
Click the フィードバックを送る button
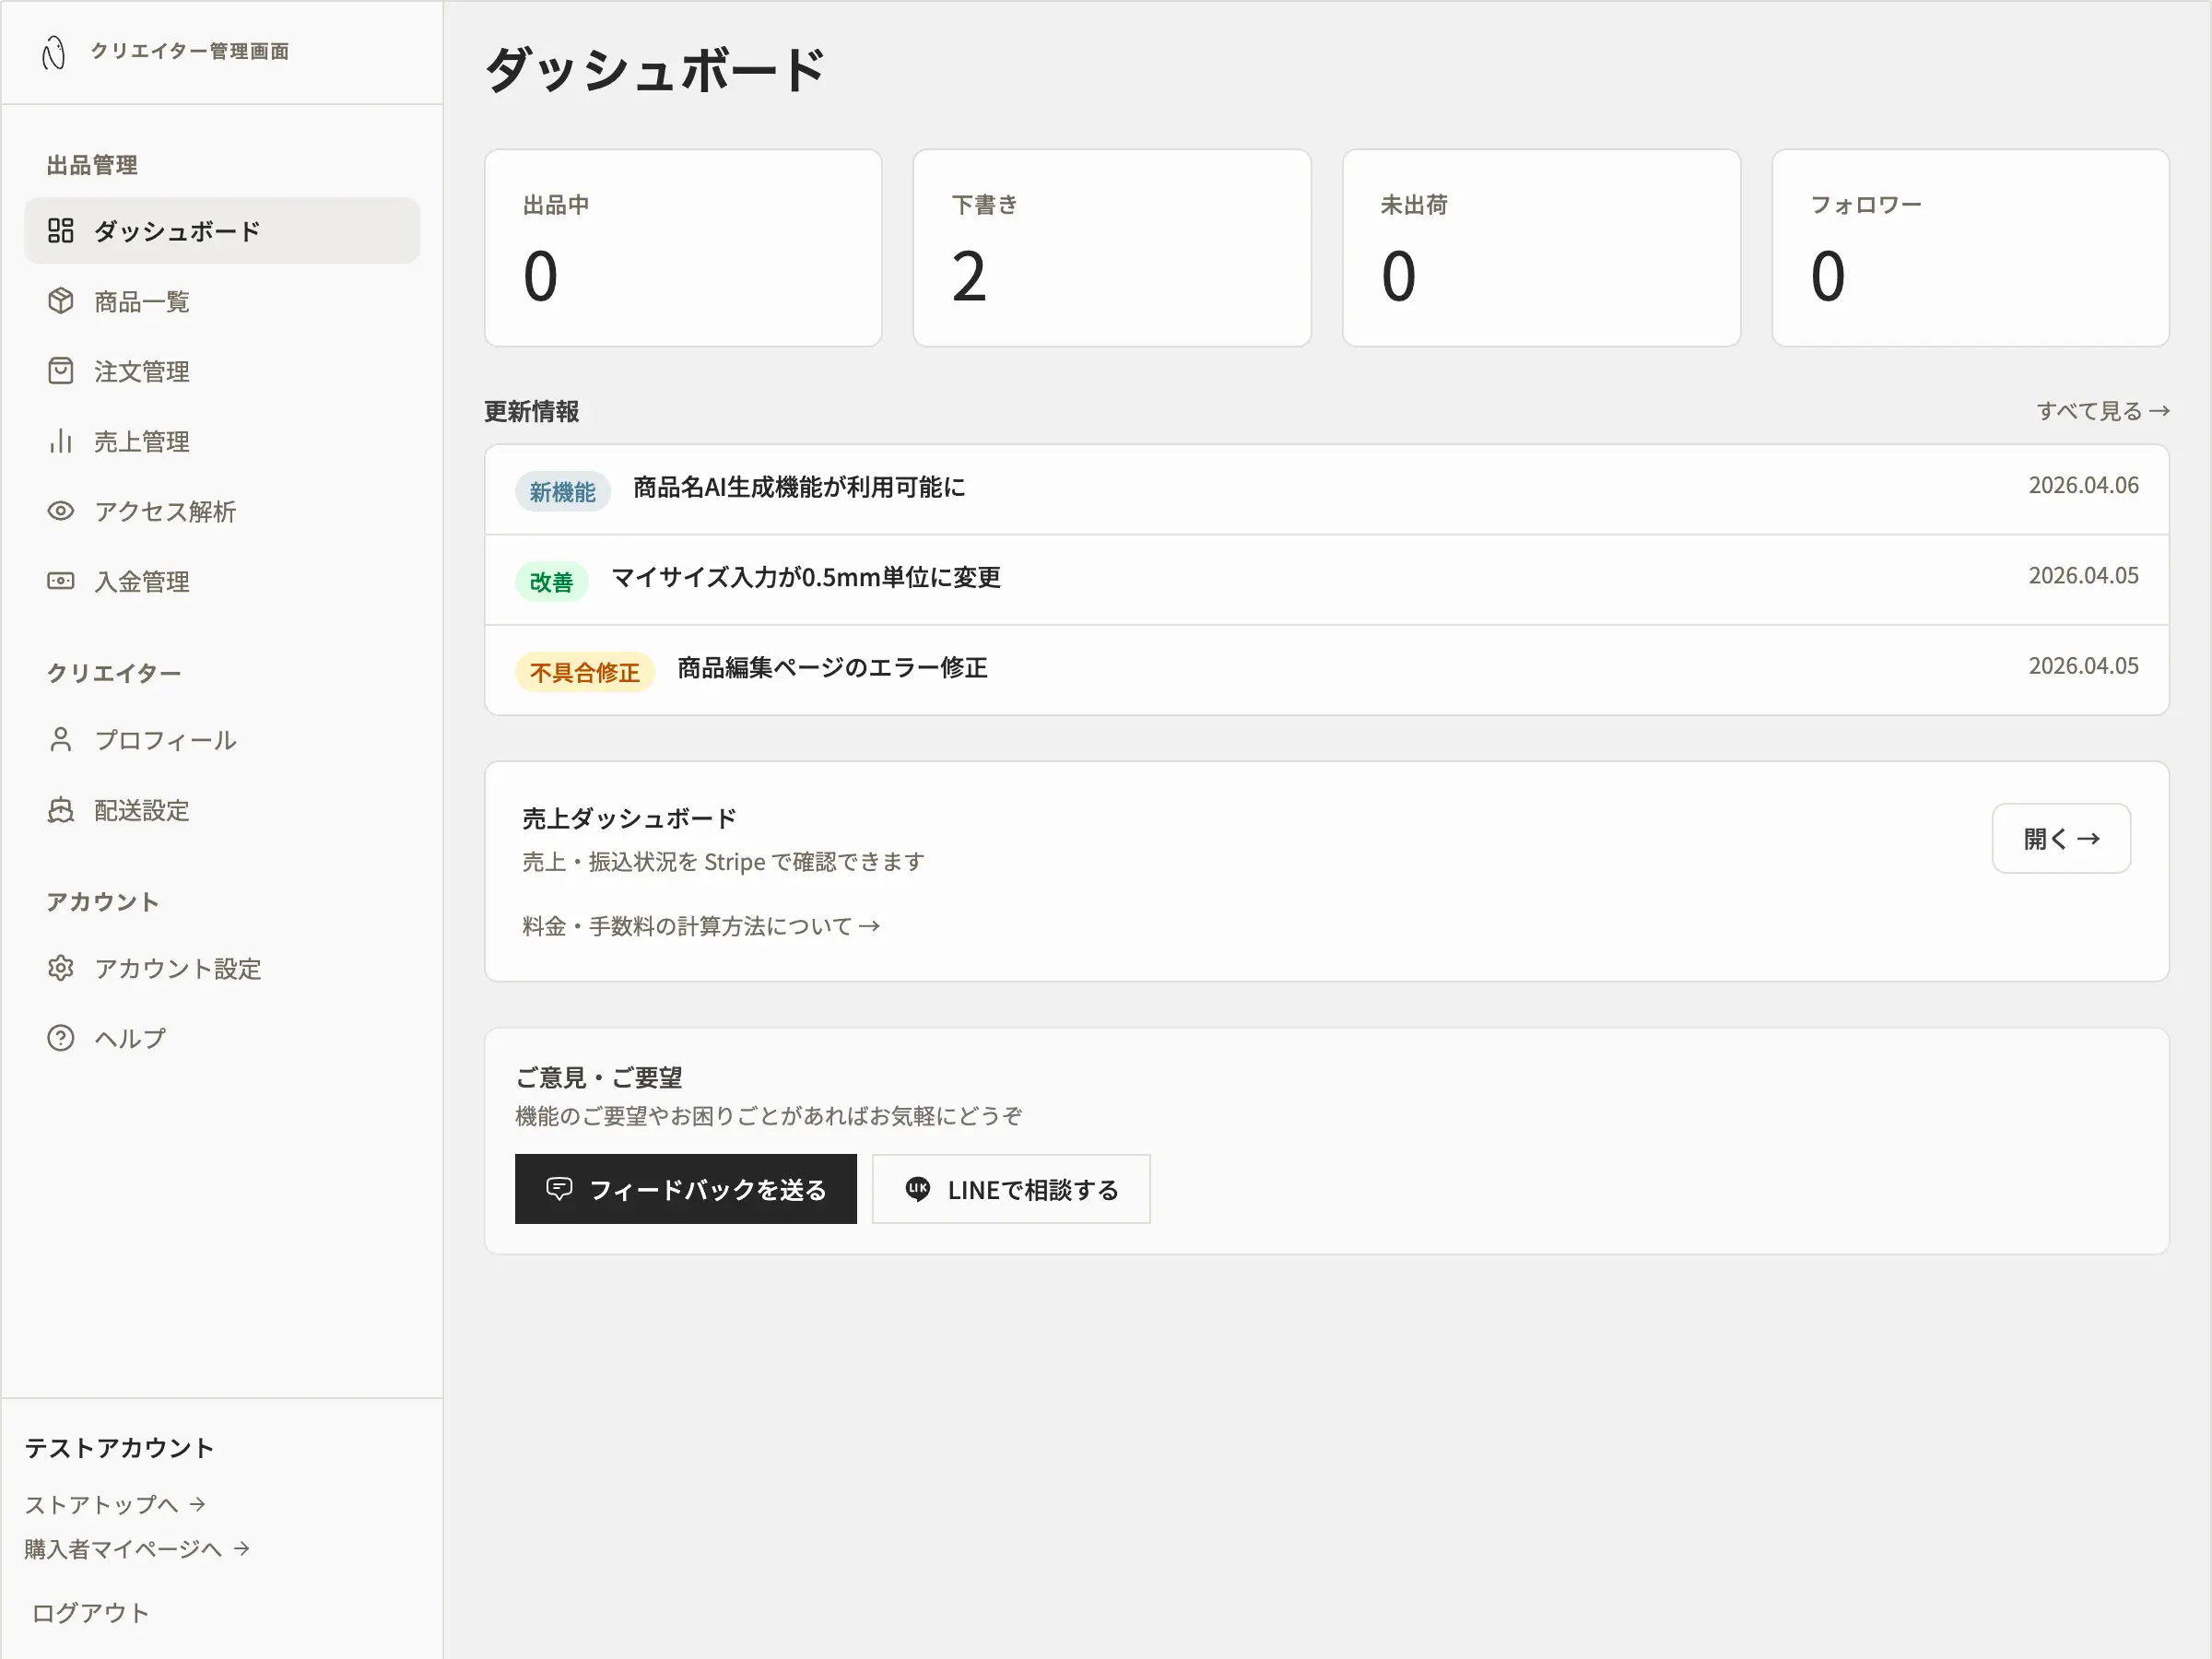[x=685, y=1189]
